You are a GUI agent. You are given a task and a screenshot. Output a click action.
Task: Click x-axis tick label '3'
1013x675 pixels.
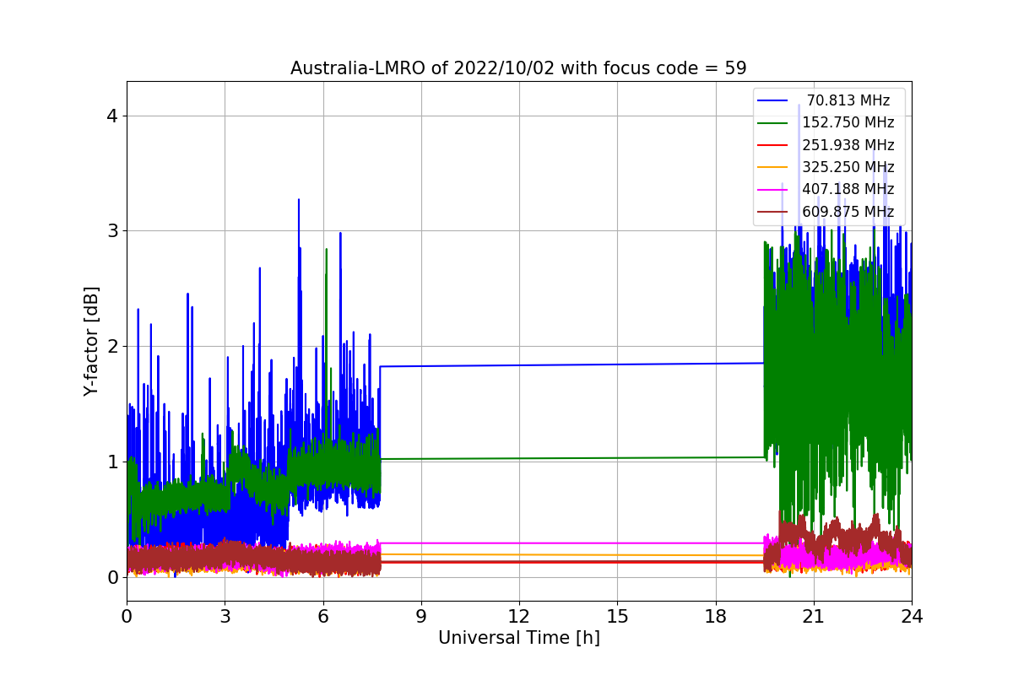coord(225,616)
